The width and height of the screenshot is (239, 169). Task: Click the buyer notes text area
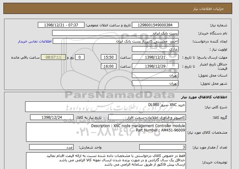click(x=106, y=161)
